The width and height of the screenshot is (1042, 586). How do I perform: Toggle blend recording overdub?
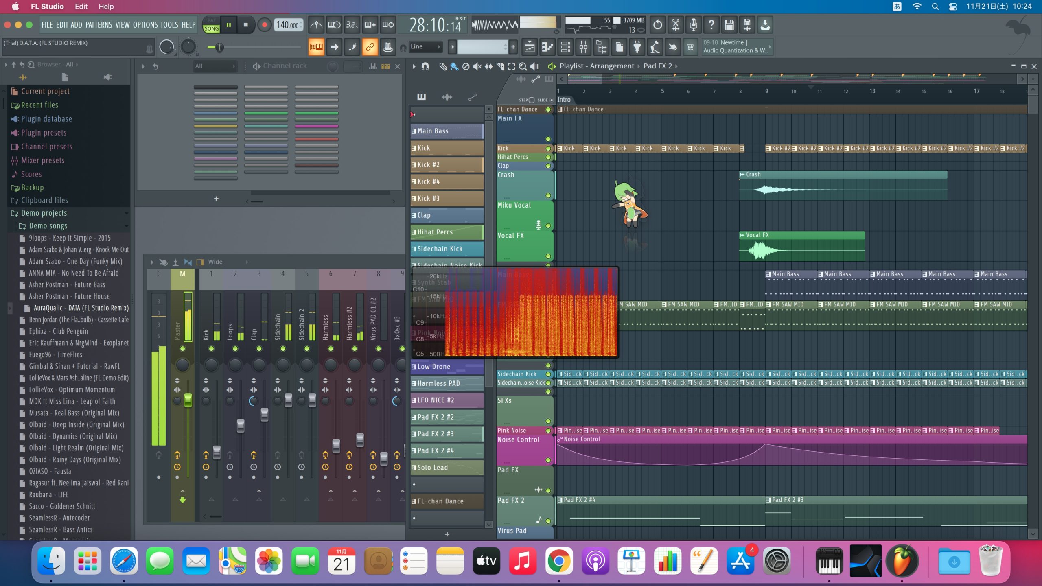370,25
